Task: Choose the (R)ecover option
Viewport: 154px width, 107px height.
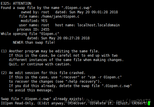Action: coord(77,103)
